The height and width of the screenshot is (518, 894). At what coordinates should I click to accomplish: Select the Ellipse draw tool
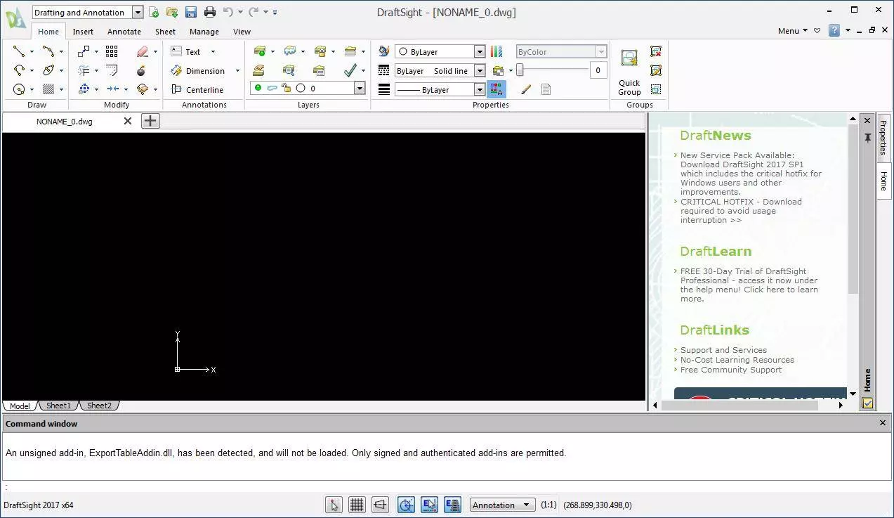click(x=48, y=70)
